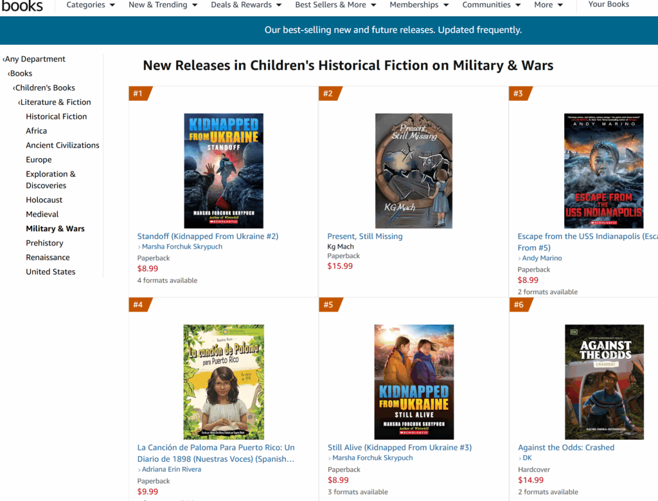Screen dimensions: 658x501
Task: Open the Categories dropdown menu
Action: click(91, 5)
